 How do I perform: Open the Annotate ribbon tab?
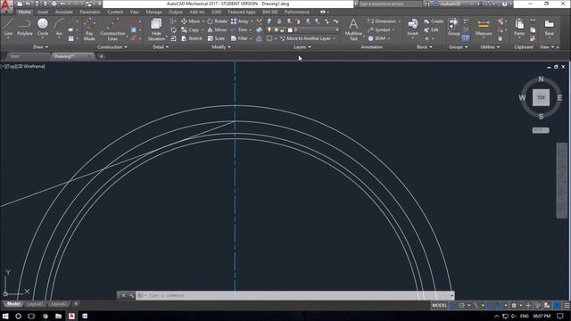tap(63, 12)
